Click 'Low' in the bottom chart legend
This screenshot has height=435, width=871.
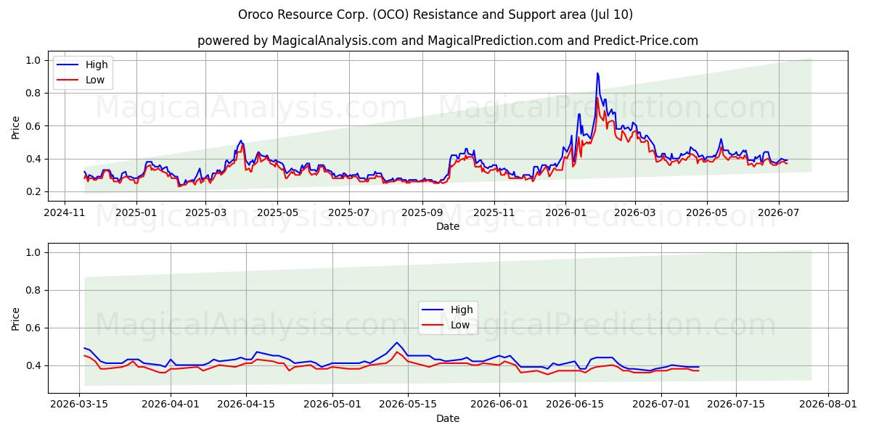460,325
